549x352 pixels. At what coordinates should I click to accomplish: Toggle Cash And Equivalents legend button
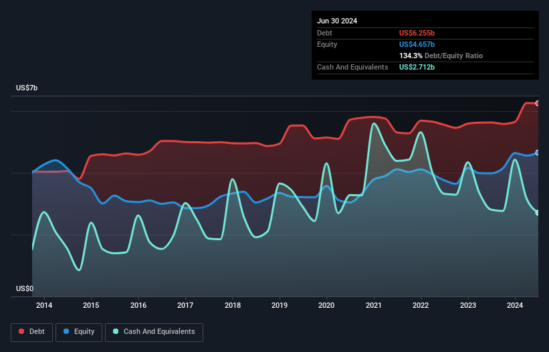(154, 332)
